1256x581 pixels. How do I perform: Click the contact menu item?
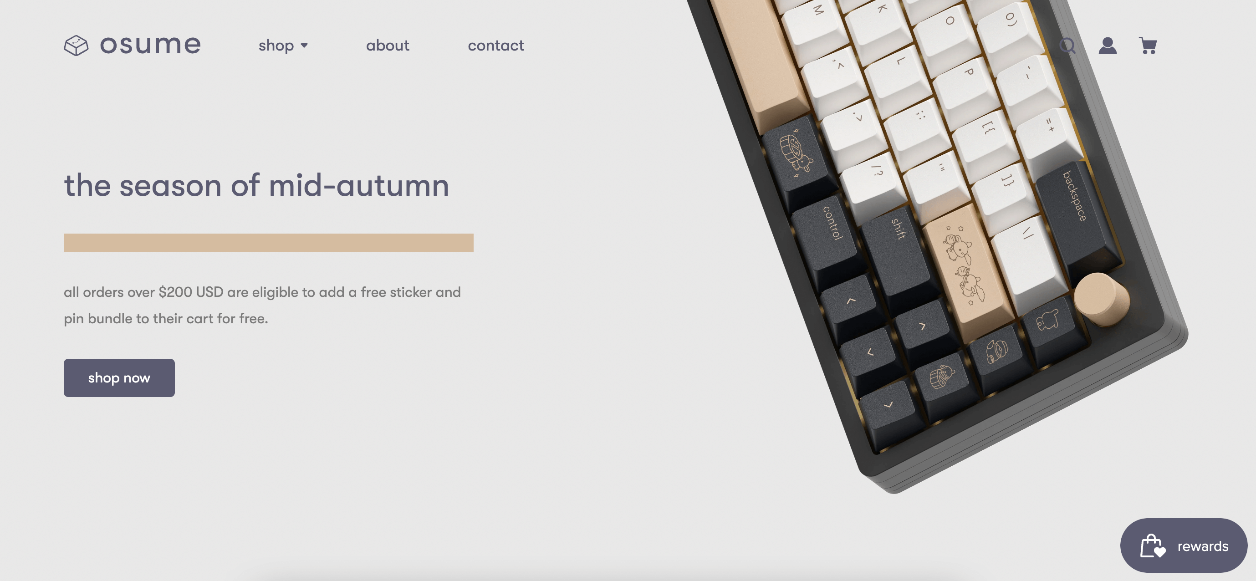496,44
